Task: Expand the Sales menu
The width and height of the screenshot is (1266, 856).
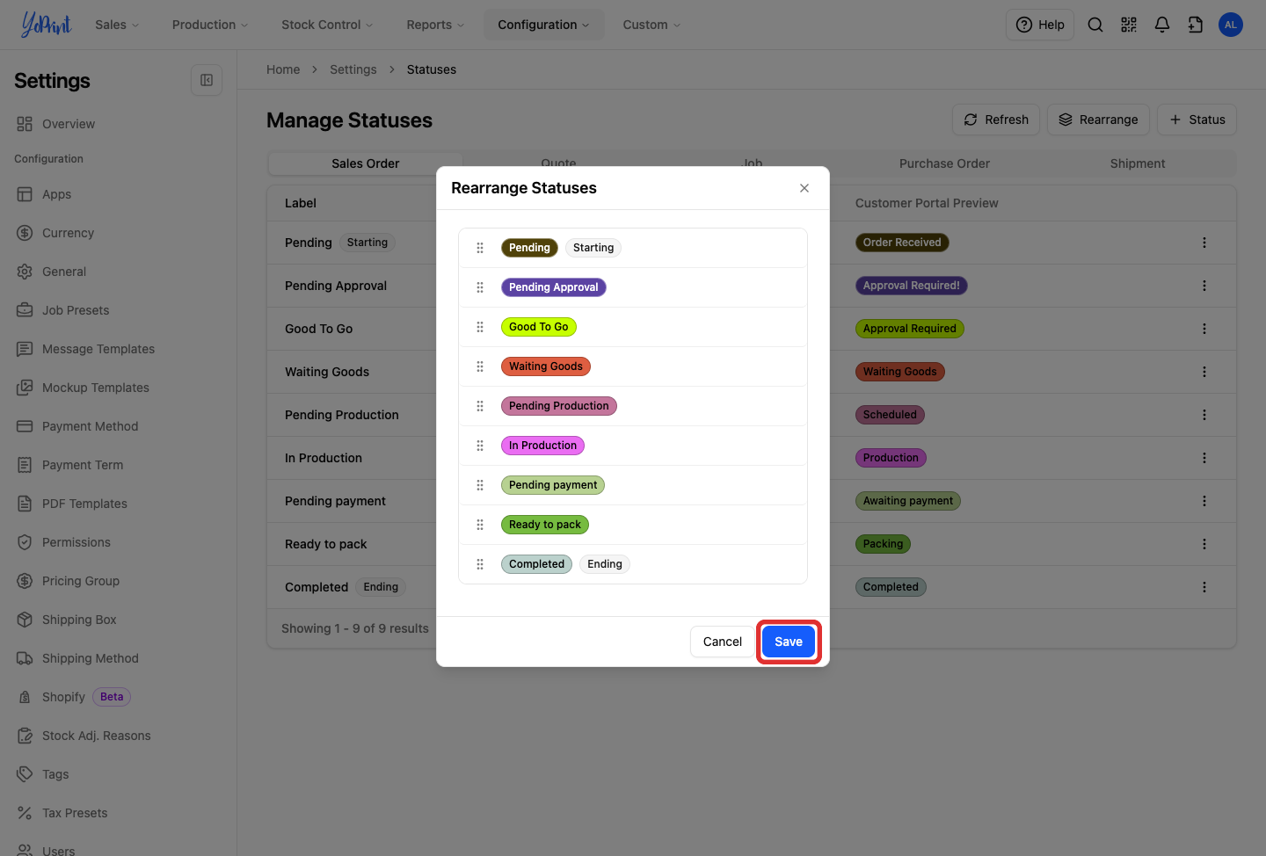Action: point(117,25)
